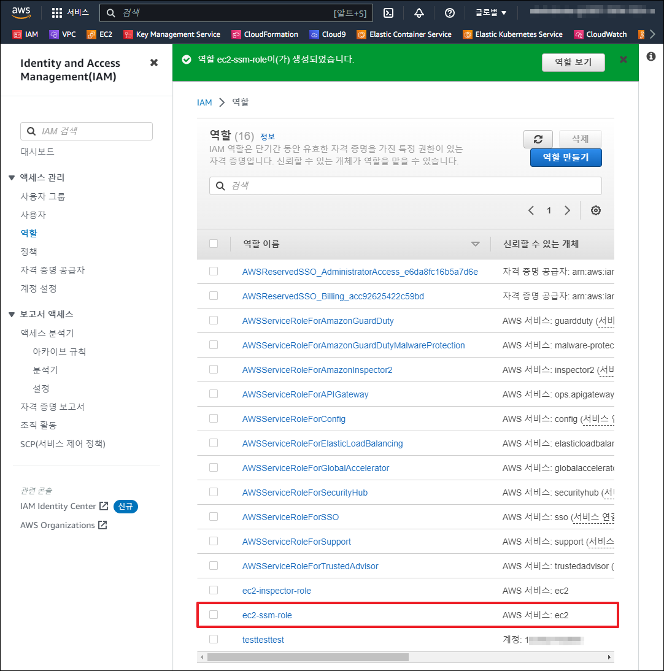Open SCP service control policies item
The width and height of the screenshot is (664, 671).
[x=63, y=444]
